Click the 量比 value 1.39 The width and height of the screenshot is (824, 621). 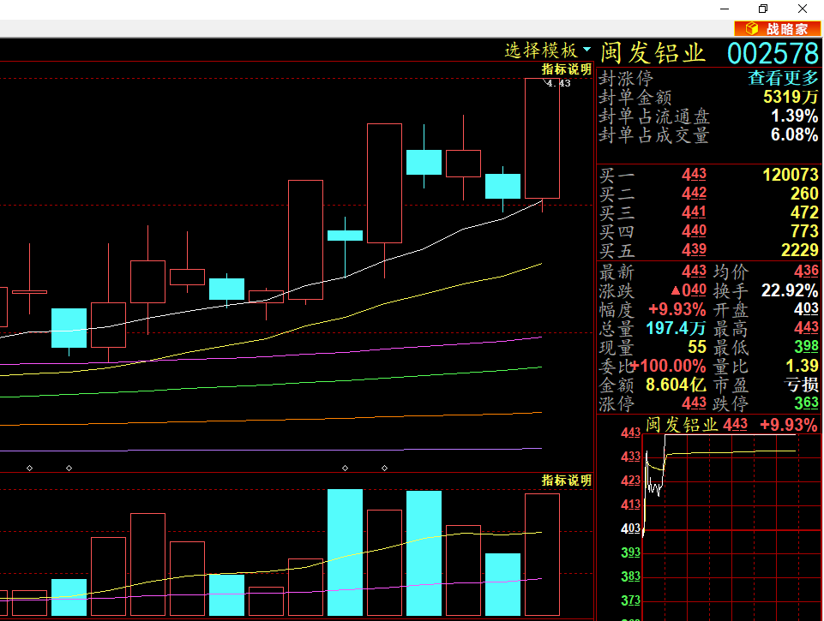coord(802,366)
